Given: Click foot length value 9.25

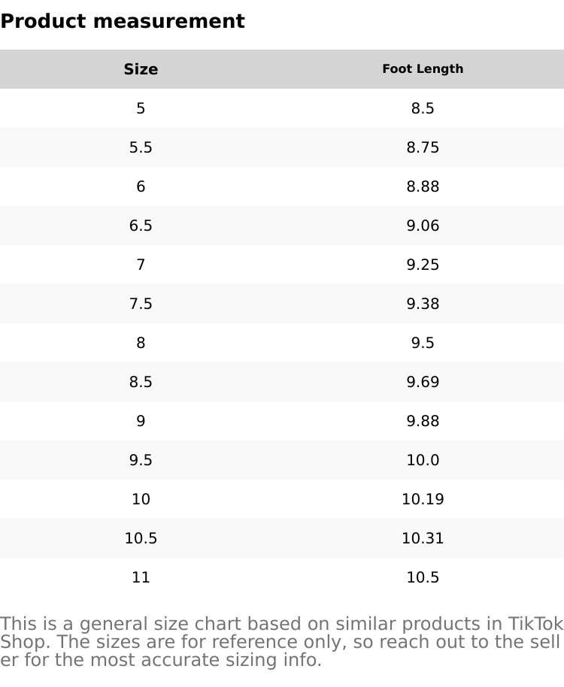Looking at the screenshot, I should tap(423, 265).
